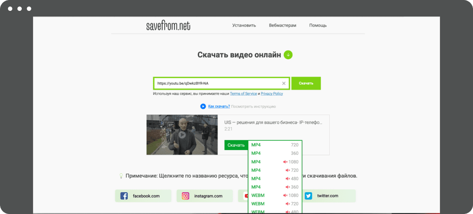
Task: Click the Скачать видео онлайн heading
Action: click(x=239, y=55)
